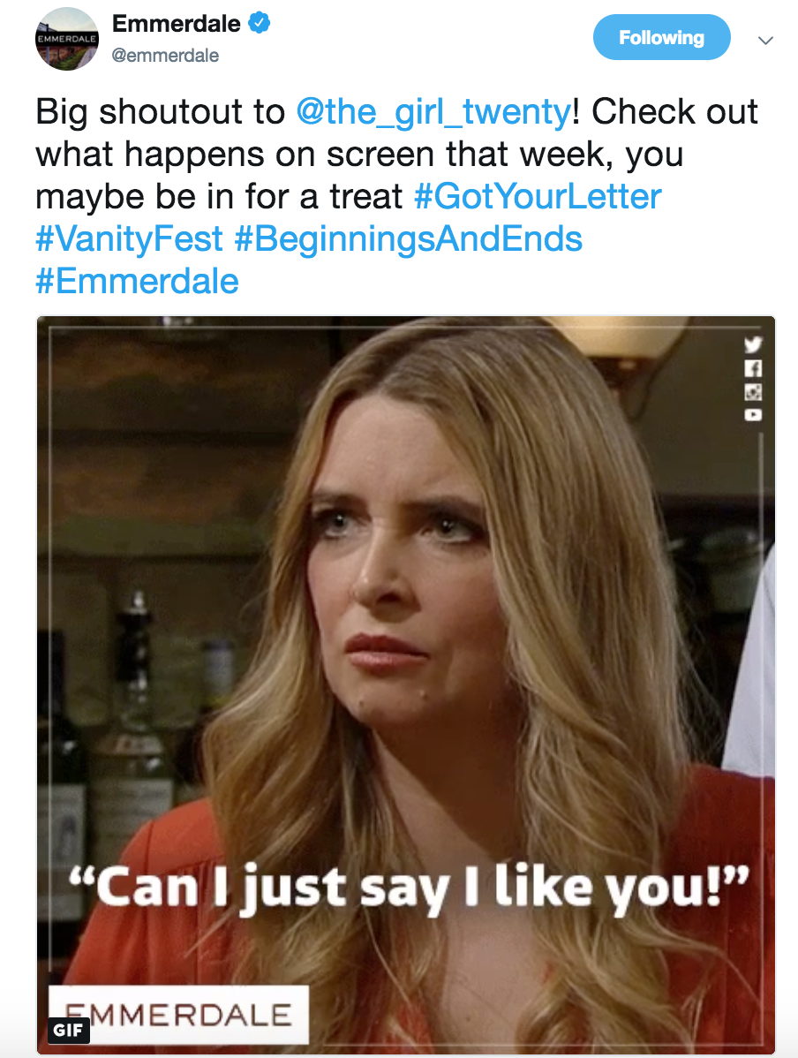Toggle the Following button
798x1058 pixels.
coord(661,37)
